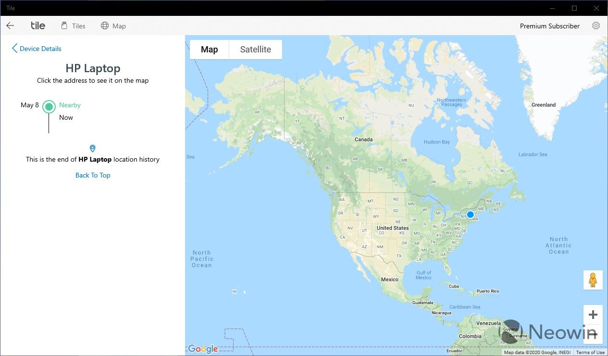
Task: Click the North Atlantic Ocean label
Action: click(558, 245)
